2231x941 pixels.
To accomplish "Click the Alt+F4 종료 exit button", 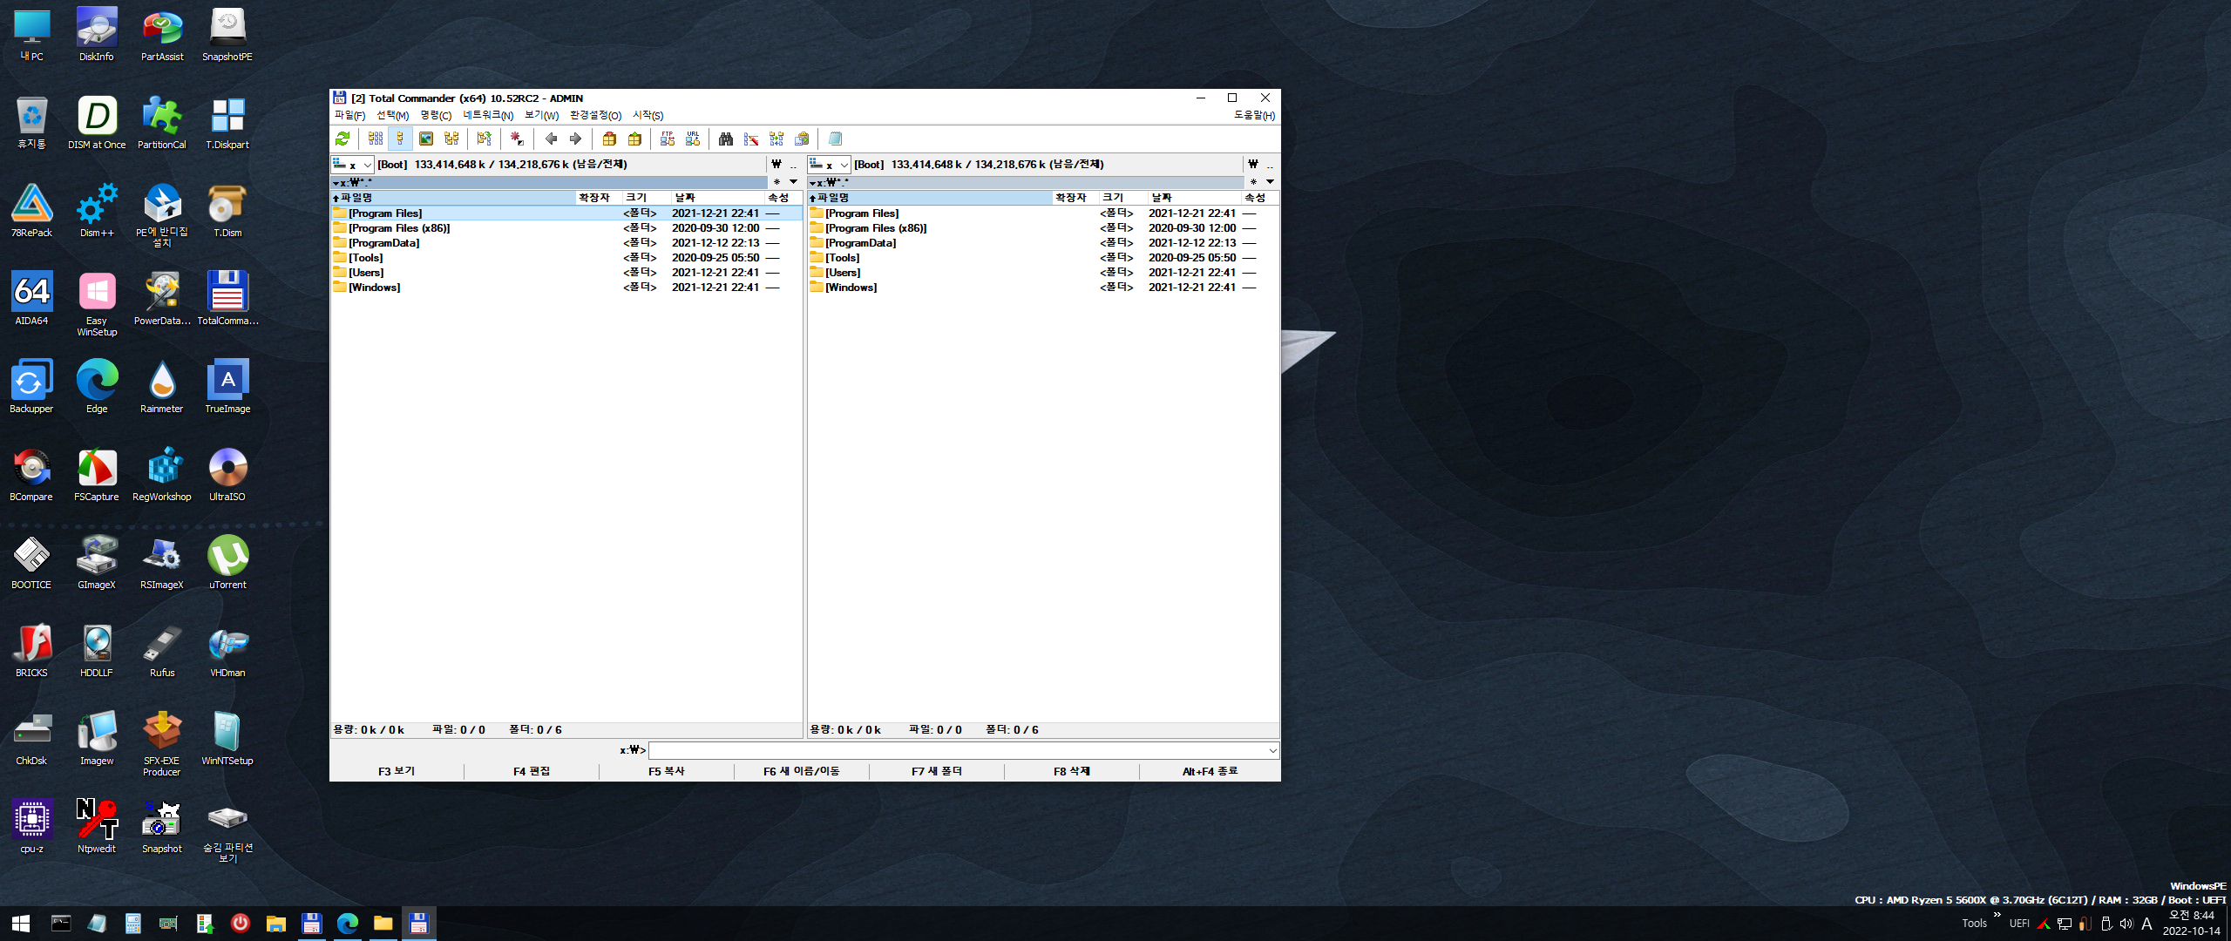I will tap(1210, 771).
